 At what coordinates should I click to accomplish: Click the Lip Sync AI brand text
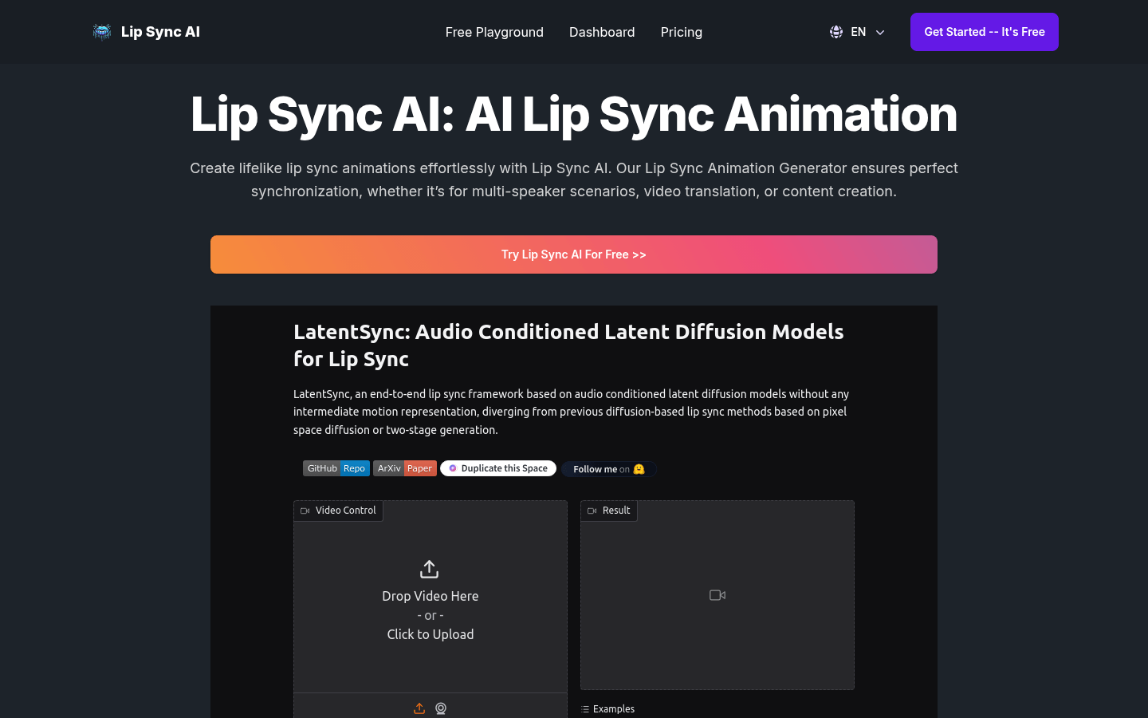click(160, 32)
